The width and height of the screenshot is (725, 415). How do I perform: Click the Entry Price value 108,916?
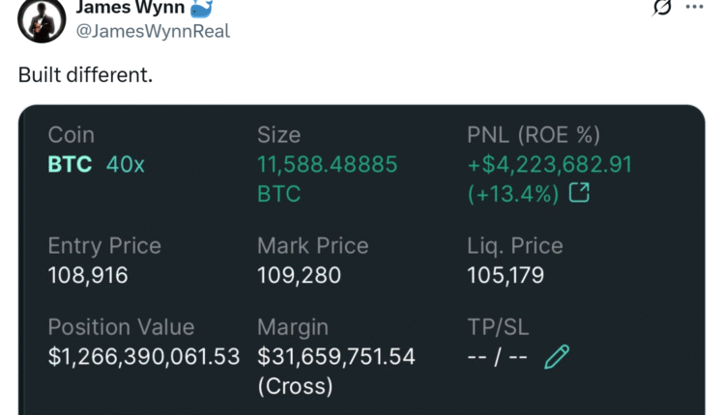87,275
